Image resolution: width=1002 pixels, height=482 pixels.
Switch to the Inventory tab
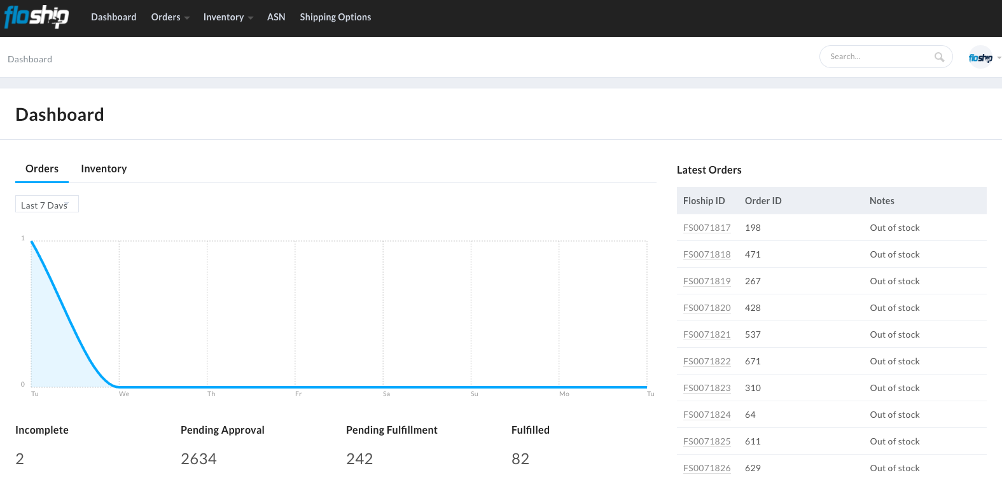click(104, 169)
